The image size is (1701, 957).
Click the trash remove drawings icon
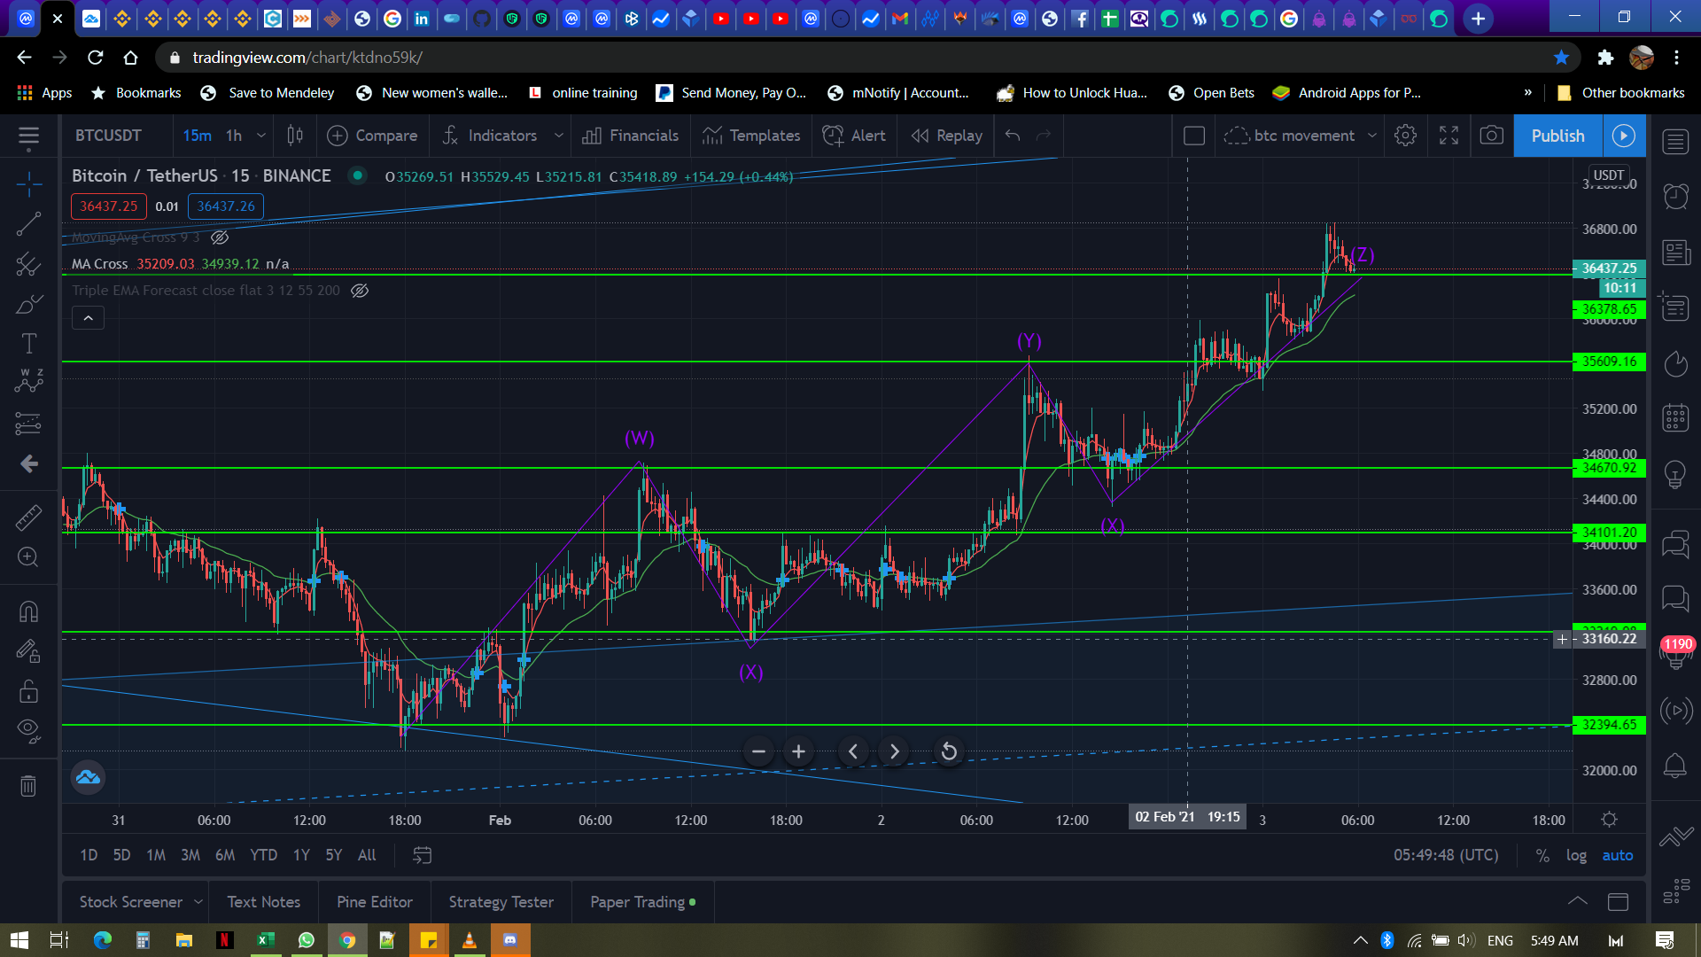pos(28,785)
